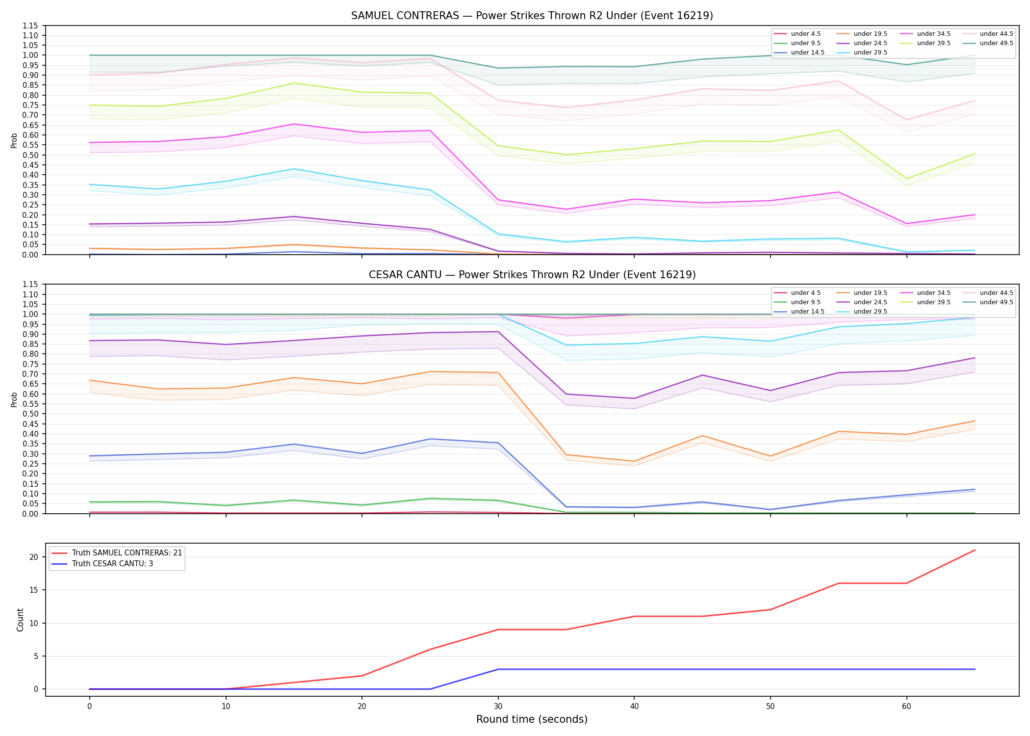The image size is (1030, 736).
Task: Select 'under 14.5' label in Samuel Contreras legend
Action: 808,53
